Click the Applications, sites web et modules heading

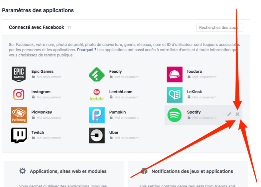coord(68,171)
